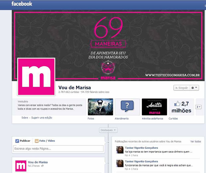Screen dimensions: 206x173
Task: Click second Tanise post há ± 1 hora timestamp
Action: coord(131,169)
